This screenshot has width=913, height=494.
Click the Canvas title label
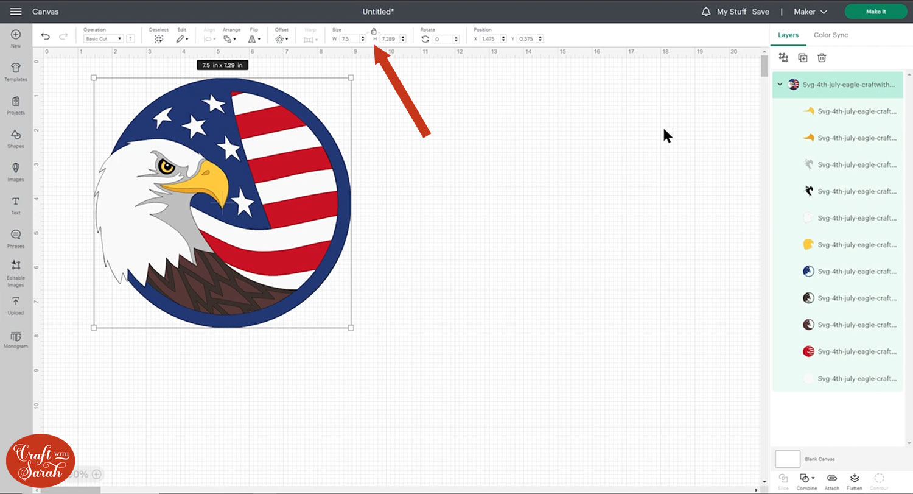tap(46, 12)
